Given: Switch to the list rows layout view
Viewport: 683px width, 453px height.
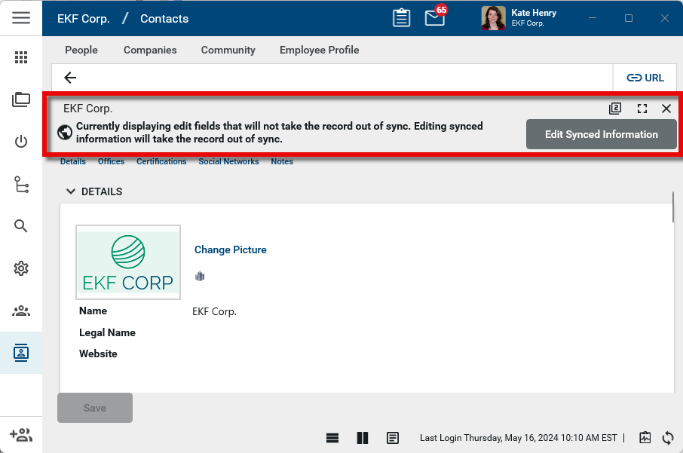Looking at the screenshot, I should pos(332,438).
